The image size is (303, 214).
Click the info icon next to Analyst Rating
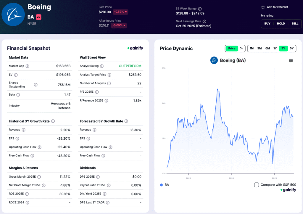[101, 66]
